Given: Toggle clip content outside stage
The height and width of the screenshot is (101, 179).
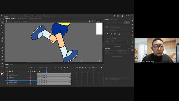Looking at the screenshot, I should (x=93, y=21).
